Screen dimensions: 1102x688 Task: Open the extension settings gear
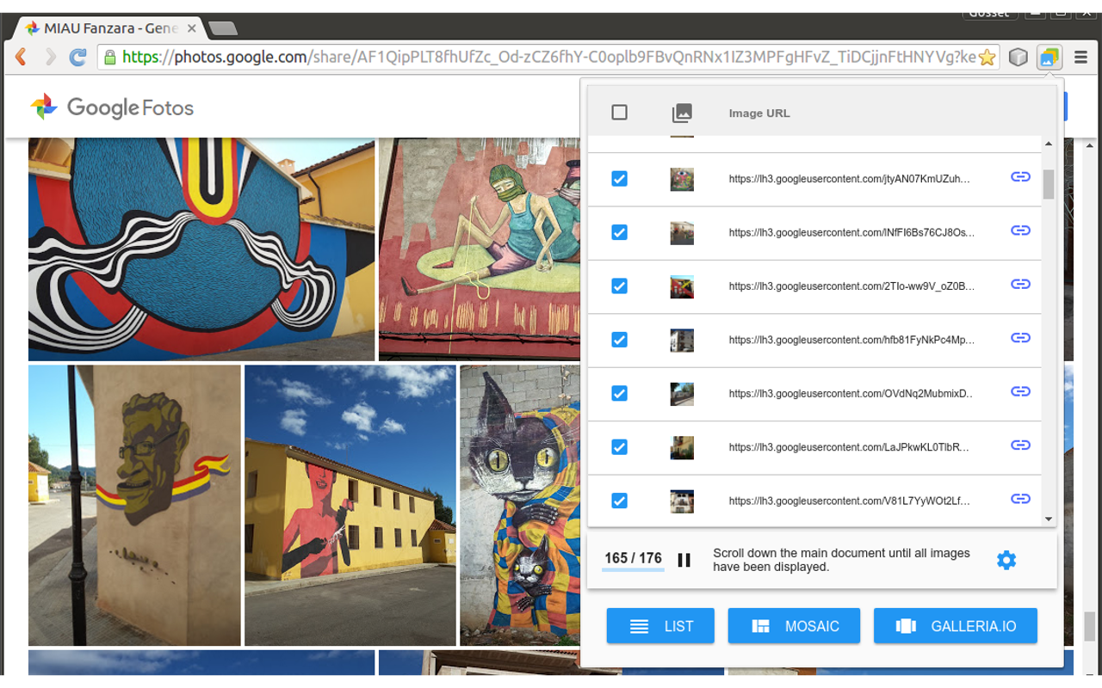1006,560
